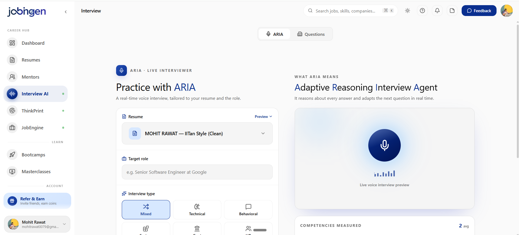
Task: Start the large microphone voice preview
Action: click(x=384, y=145)
